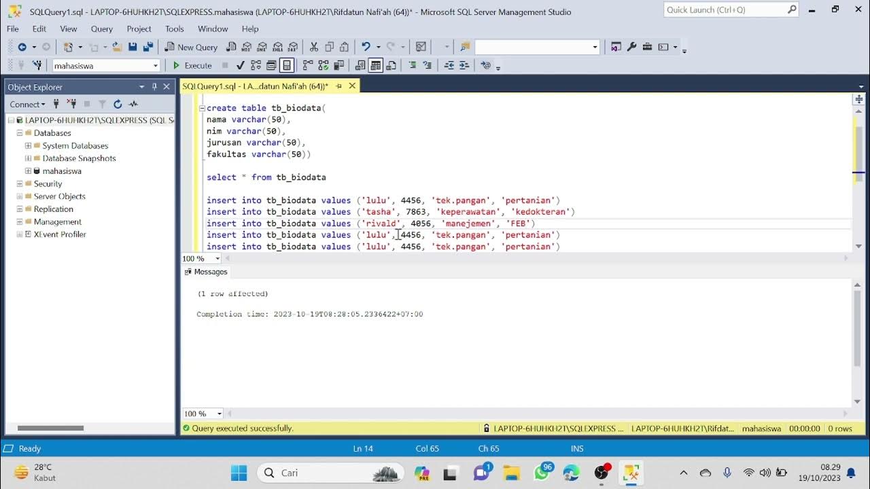Click the Database Engine Query icon

pyautogui.click(x=231, y=47)
